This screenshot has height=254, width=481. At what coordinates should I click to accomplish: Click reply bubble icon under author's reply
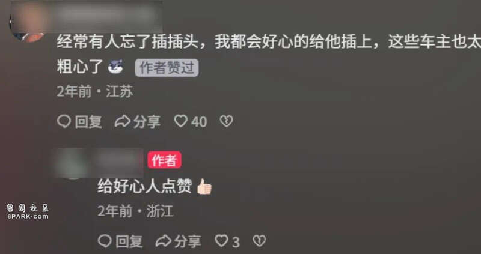click(x=105, y=241)
